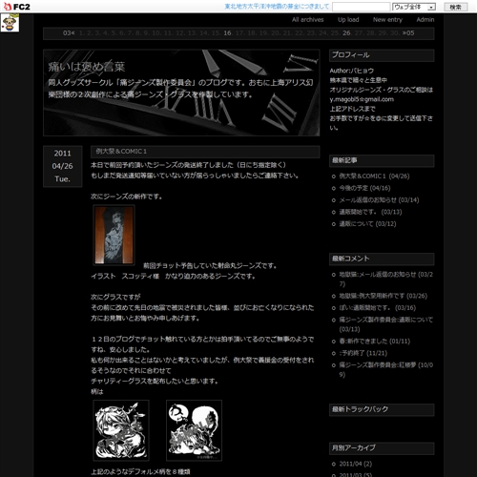Image resolution: width=477 pixels, height=477 pixels.
Task: Open the New entry menu item
Action: (387, 20)
